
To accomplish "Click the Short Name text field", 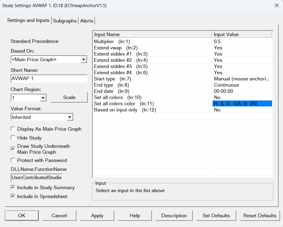I will (x=49, y=79).
